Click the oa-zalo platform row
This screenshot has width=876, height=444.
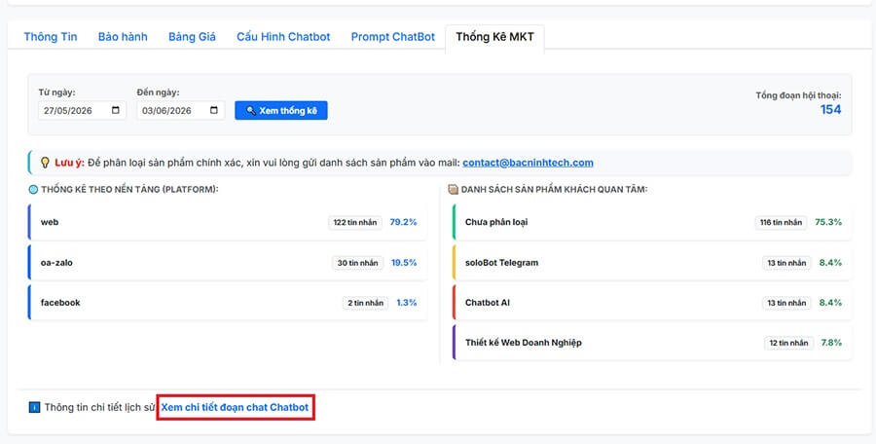coord(228,262)
